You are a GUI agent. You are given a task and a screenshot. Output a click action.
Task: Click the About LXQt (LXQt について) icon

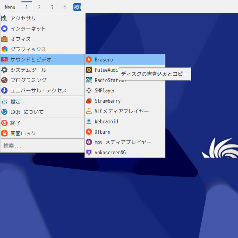pyautogui.click(x=4, y=112)
